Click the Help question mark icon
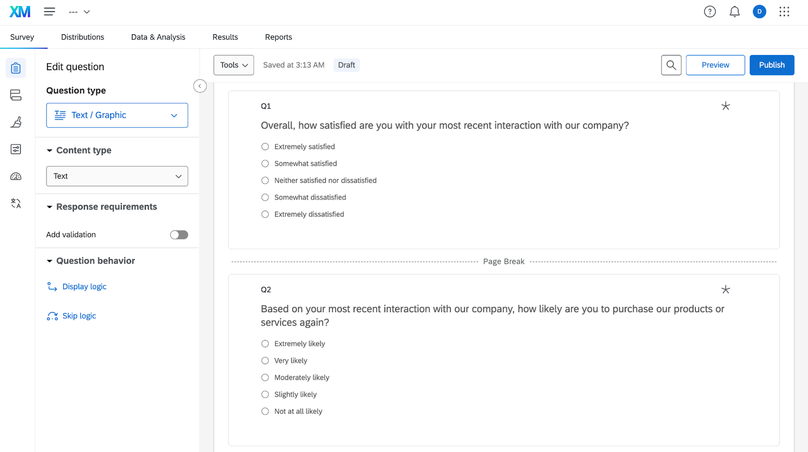808x452 pixels. [710, 12]
